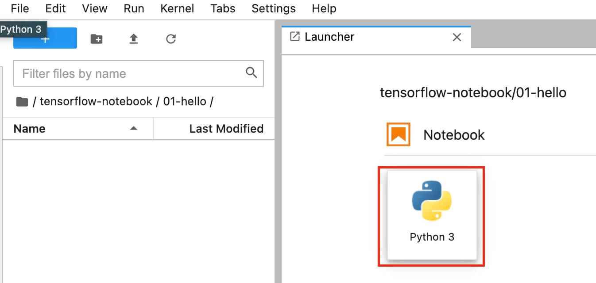The height and width of the screenshot is (283, 596).
Task: Open the Run menu
Action: click(134, 8)
